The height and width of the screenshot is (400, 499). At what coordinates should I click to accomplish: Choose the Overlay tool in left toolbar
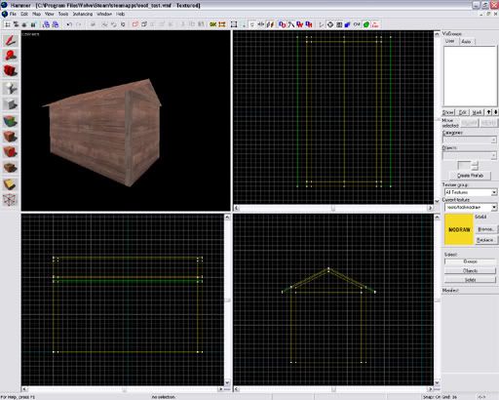(11, 168)
